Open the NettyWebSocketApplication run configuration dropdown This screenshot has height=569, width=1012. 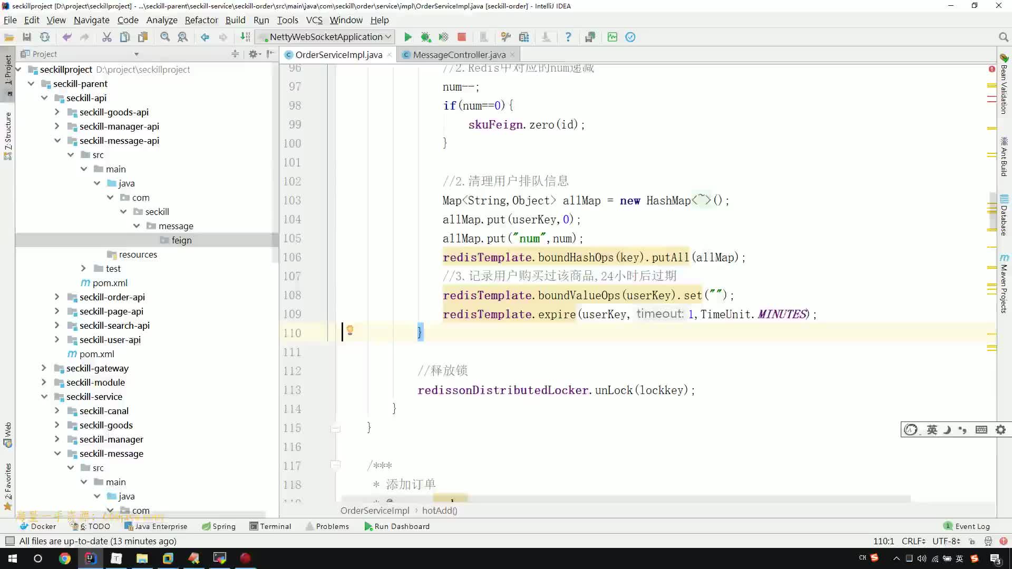click(325, 37)
